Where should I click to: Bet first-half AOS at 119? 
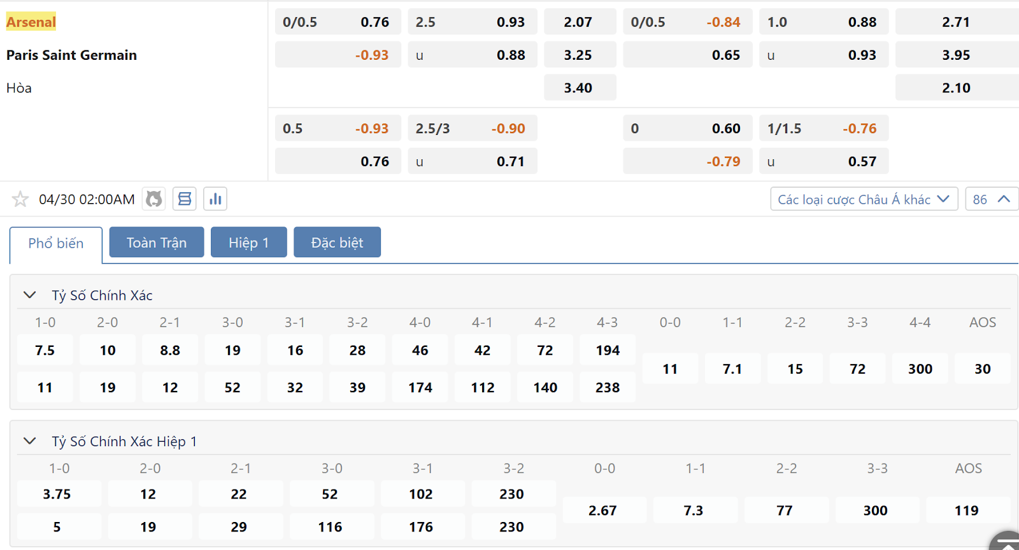point(967,510)
